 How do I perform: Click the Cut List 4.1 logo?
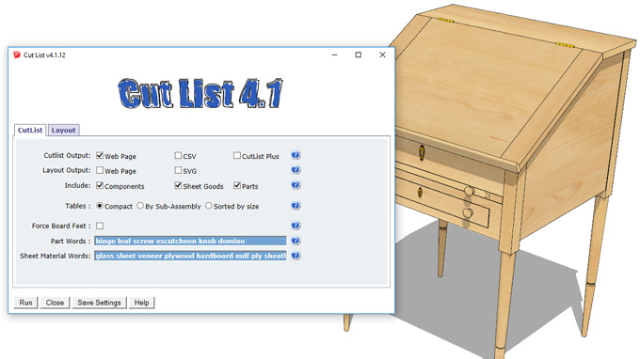200,93
